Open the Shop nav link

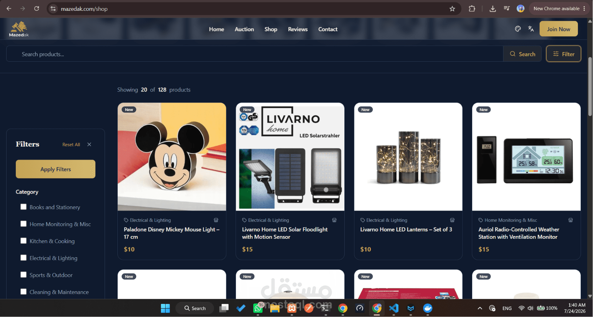271,29
